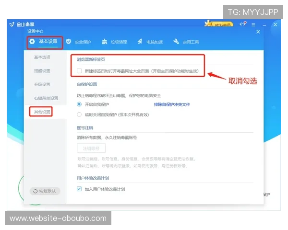Toggle the 新建标签页时打开毒霸网址大全页面 checkbox
Screen dimensions: 288x230
[x=79, y=71]
